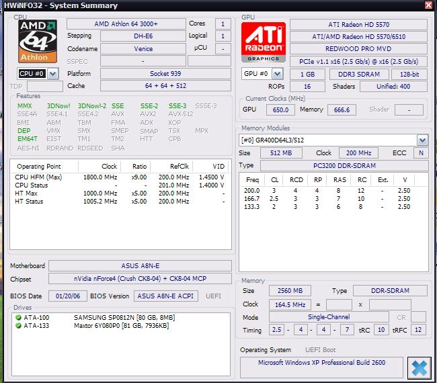Image resolution: width=437 pixels, height=383 pixels.
Task: Select the Venice codename value
Action: (143, 49)
